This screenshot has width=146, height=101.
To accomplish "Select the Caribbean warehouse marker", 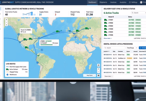I will click(42, 50).
